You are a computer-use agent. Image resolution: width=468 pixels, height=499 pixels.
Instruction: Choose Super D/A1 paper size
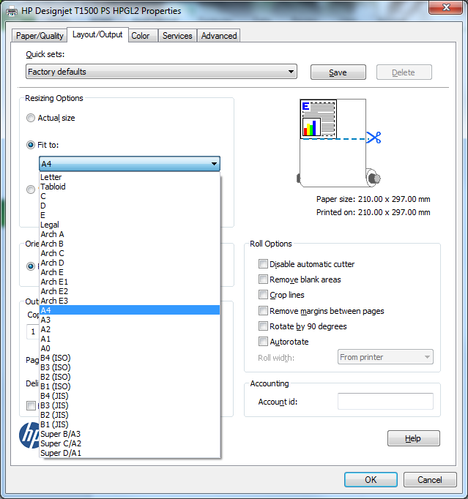coord(130,453)
